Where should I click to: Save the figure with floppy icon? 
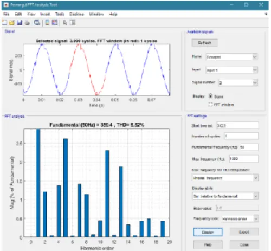click(20, 23)
